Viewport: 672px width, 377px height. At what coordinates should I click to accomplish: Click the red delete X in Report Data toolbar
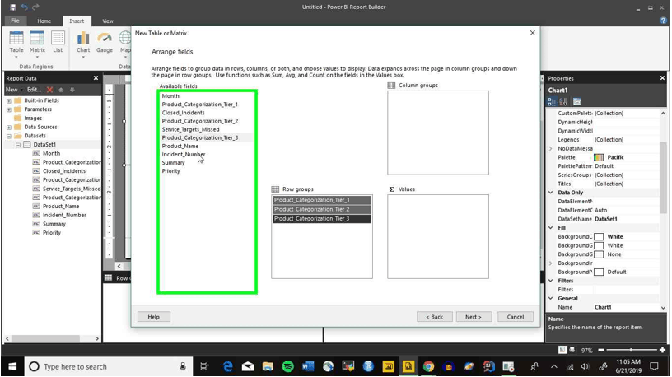[x=49, y=90]
